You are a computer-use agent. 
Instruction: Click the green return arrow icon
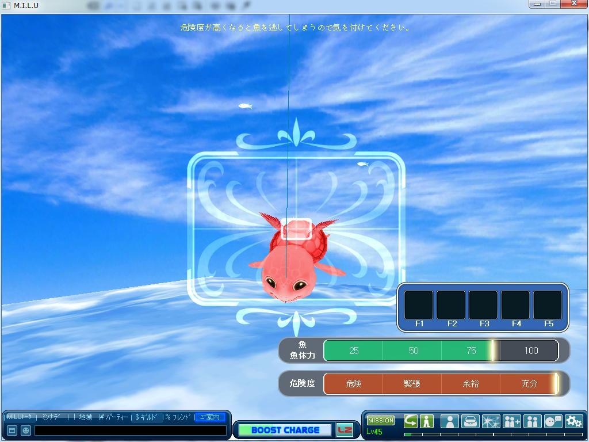410,421
